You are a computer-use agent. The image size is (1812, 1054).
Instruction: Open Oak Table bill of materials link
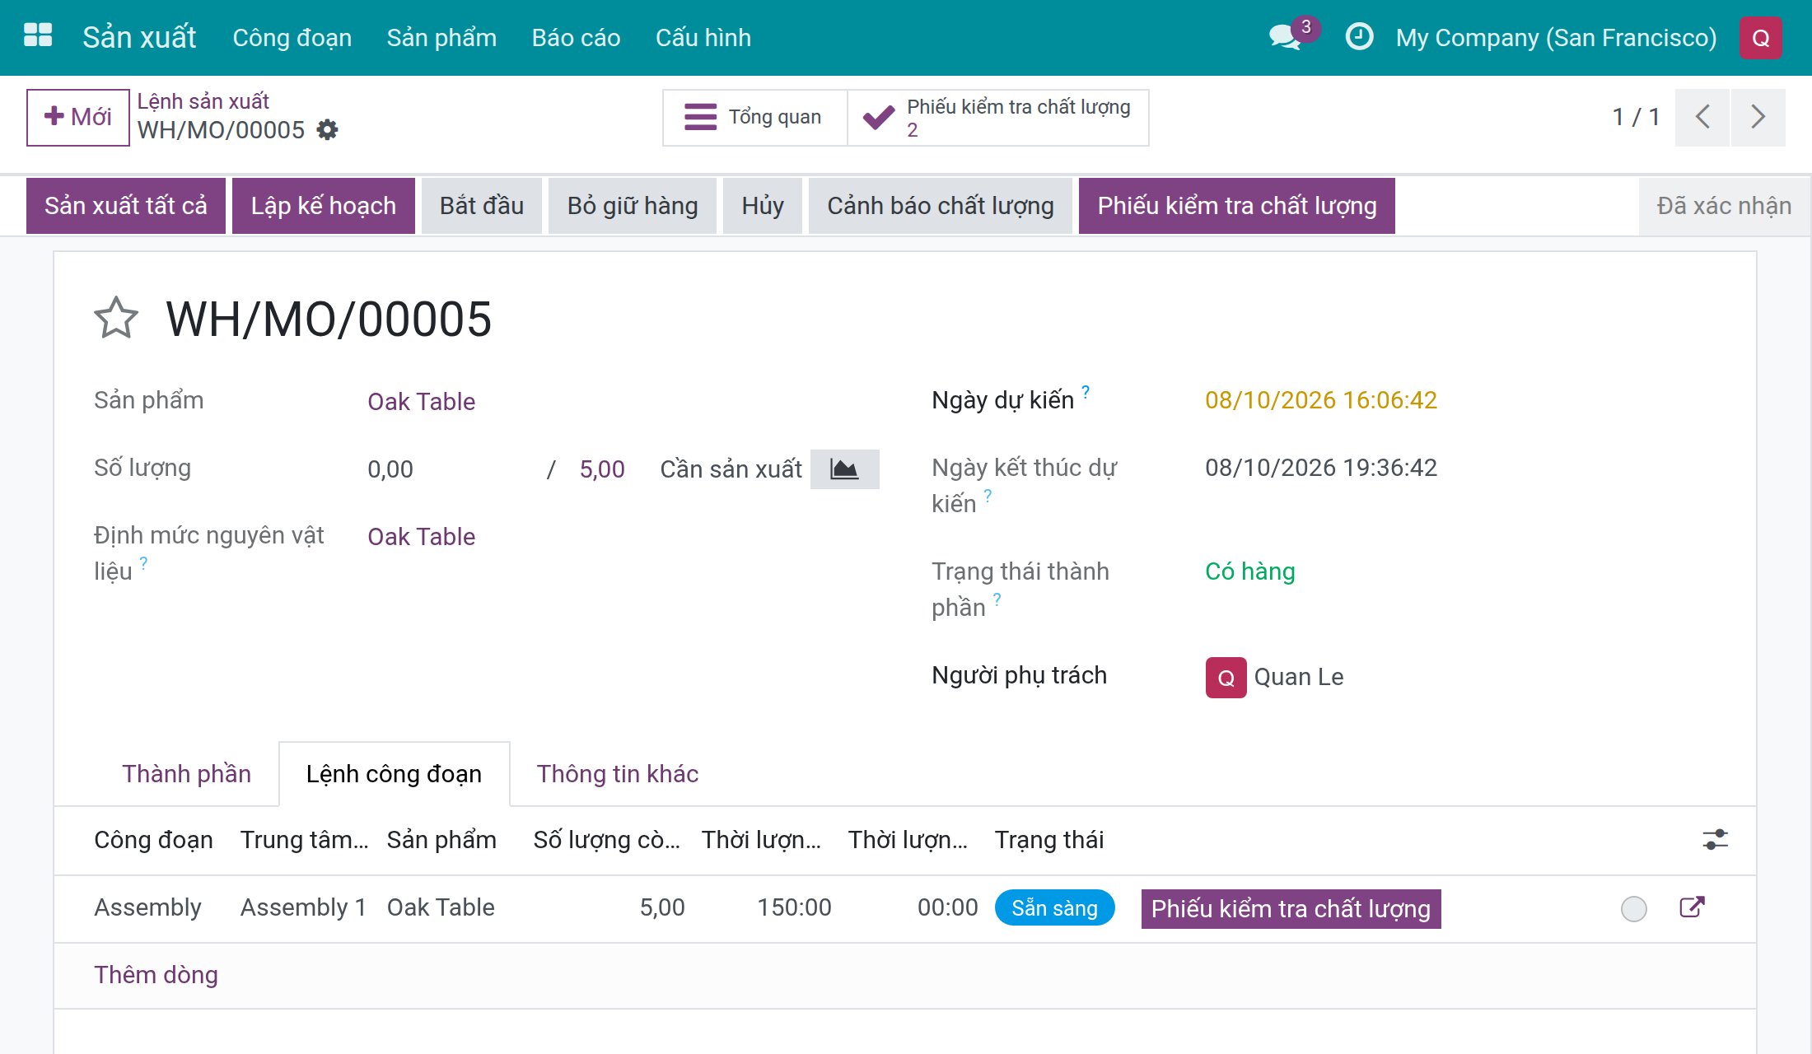coord(421,537)
